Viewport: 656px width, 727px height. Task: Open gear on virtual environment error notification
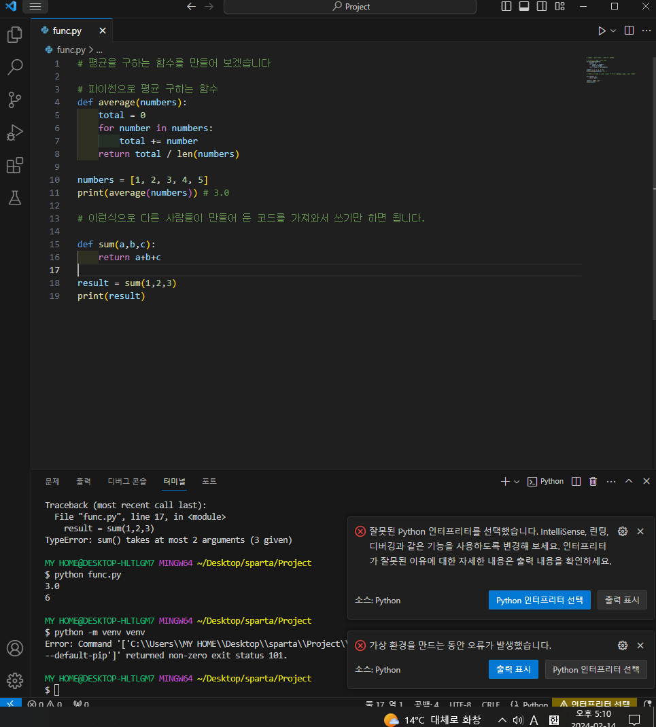coord(623,645)
